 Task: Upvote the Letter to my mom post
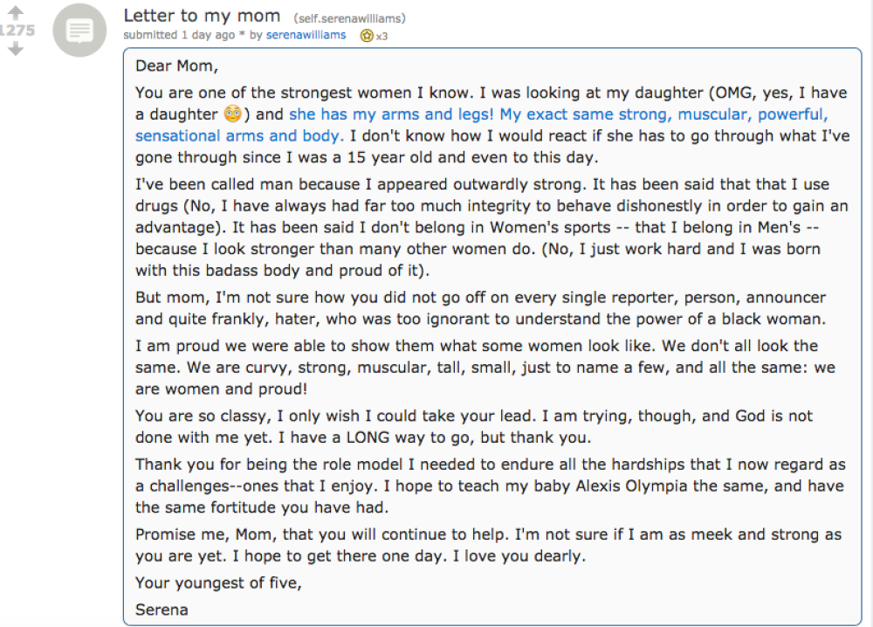[x=16, y=12]
